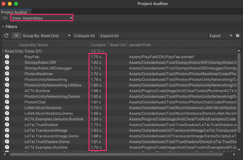Sort by the Compile time column header
The image size is (243, 160).
(99, 45)
